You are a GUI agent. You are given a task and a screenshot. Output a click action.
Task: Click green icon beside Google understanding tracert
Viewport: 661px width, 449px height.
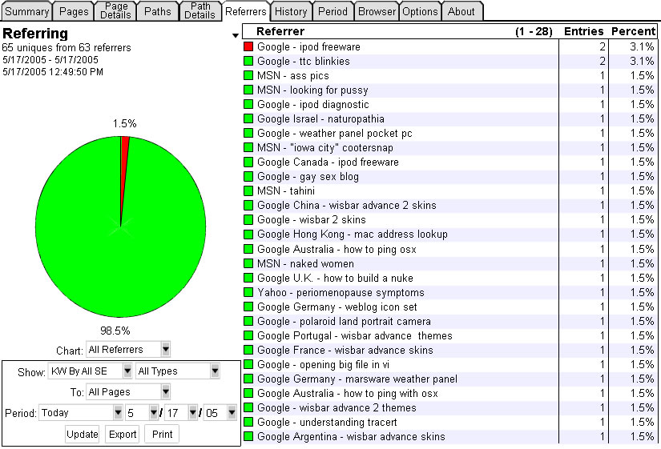click(248, 423)
